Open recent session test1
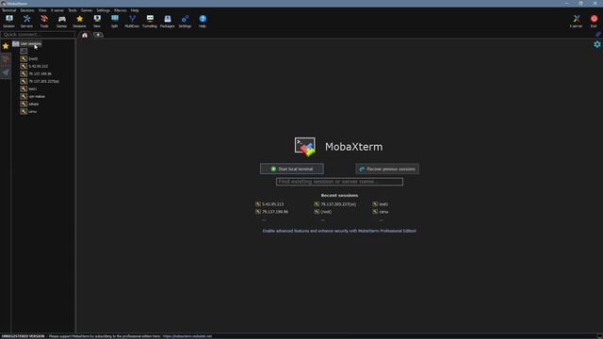This screenshot has width=603, height=339. [x=383, y=204]
